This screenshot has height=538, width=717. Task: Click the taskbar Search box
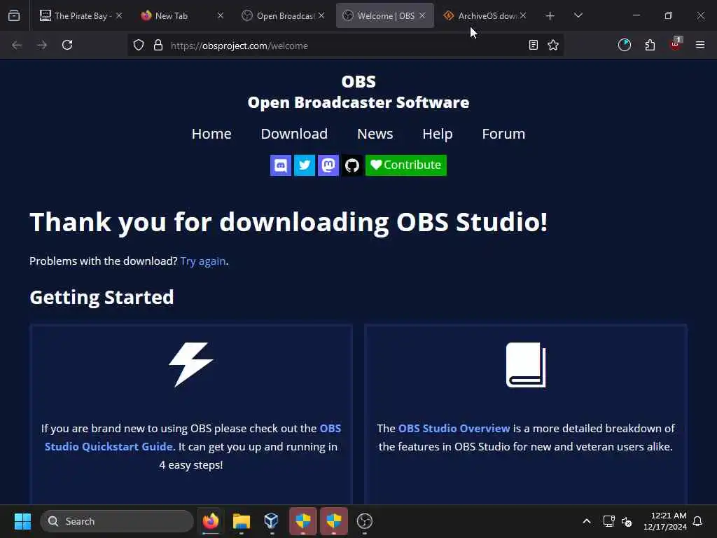[117, 521]
